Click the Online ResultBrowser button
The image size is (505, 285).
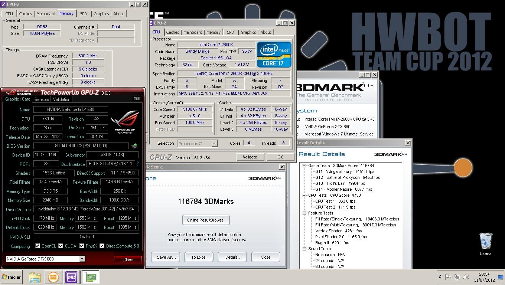[x=206, y=220]
